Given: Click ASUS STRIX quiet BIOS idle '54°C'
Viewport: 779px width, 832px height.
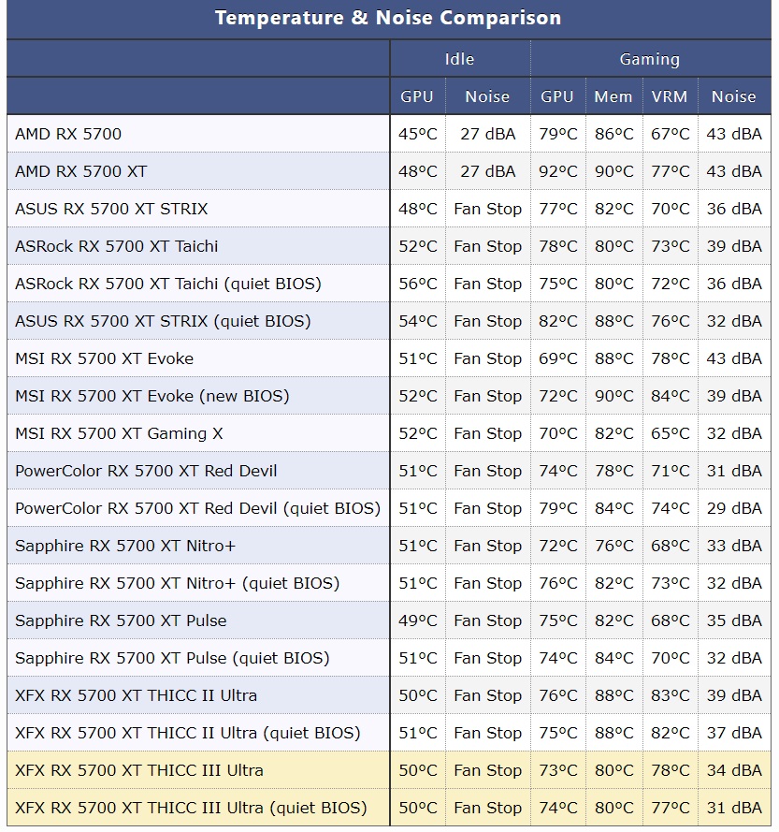Looking at the screenshot, I should point(418,321).
